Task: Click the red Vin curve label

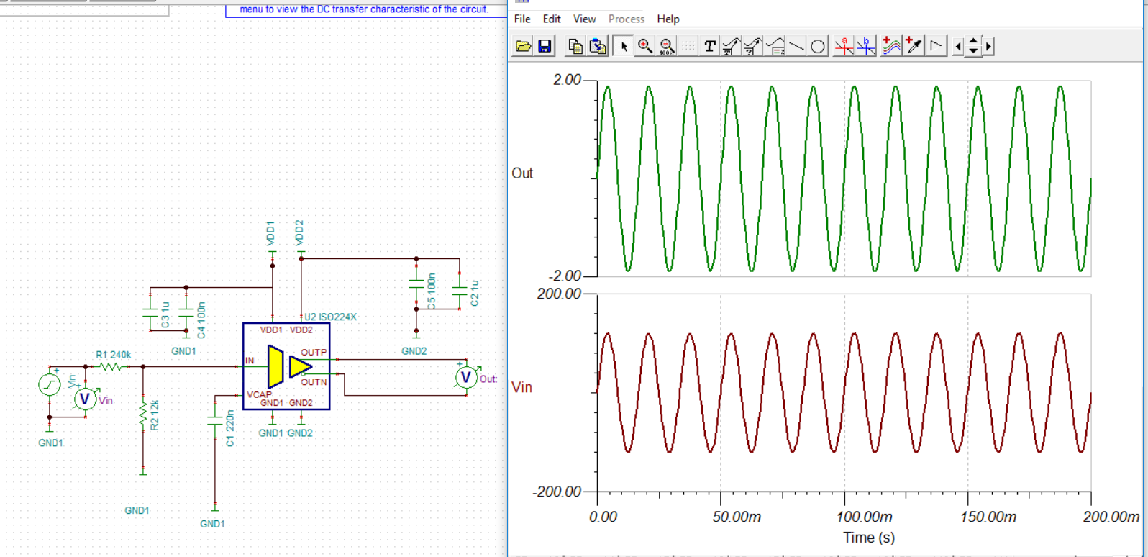Action: pos(521,387)
